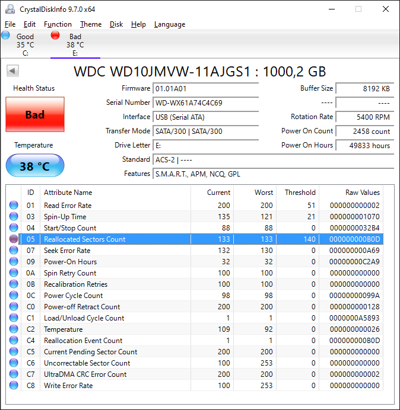Click the Transfer Mode field

205,132
